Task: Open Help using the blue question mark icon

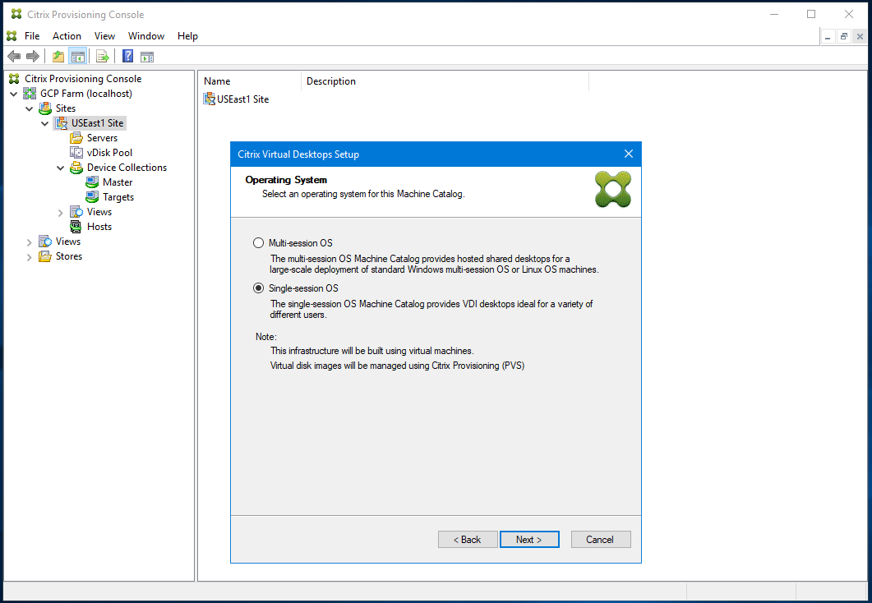Action: coord(127,56)
